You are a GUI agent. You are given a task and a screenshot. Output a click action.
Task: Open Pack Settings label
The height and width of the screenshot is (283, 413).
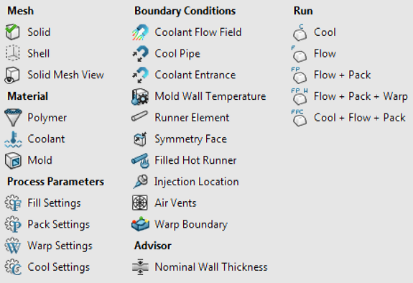click(58, 225)
